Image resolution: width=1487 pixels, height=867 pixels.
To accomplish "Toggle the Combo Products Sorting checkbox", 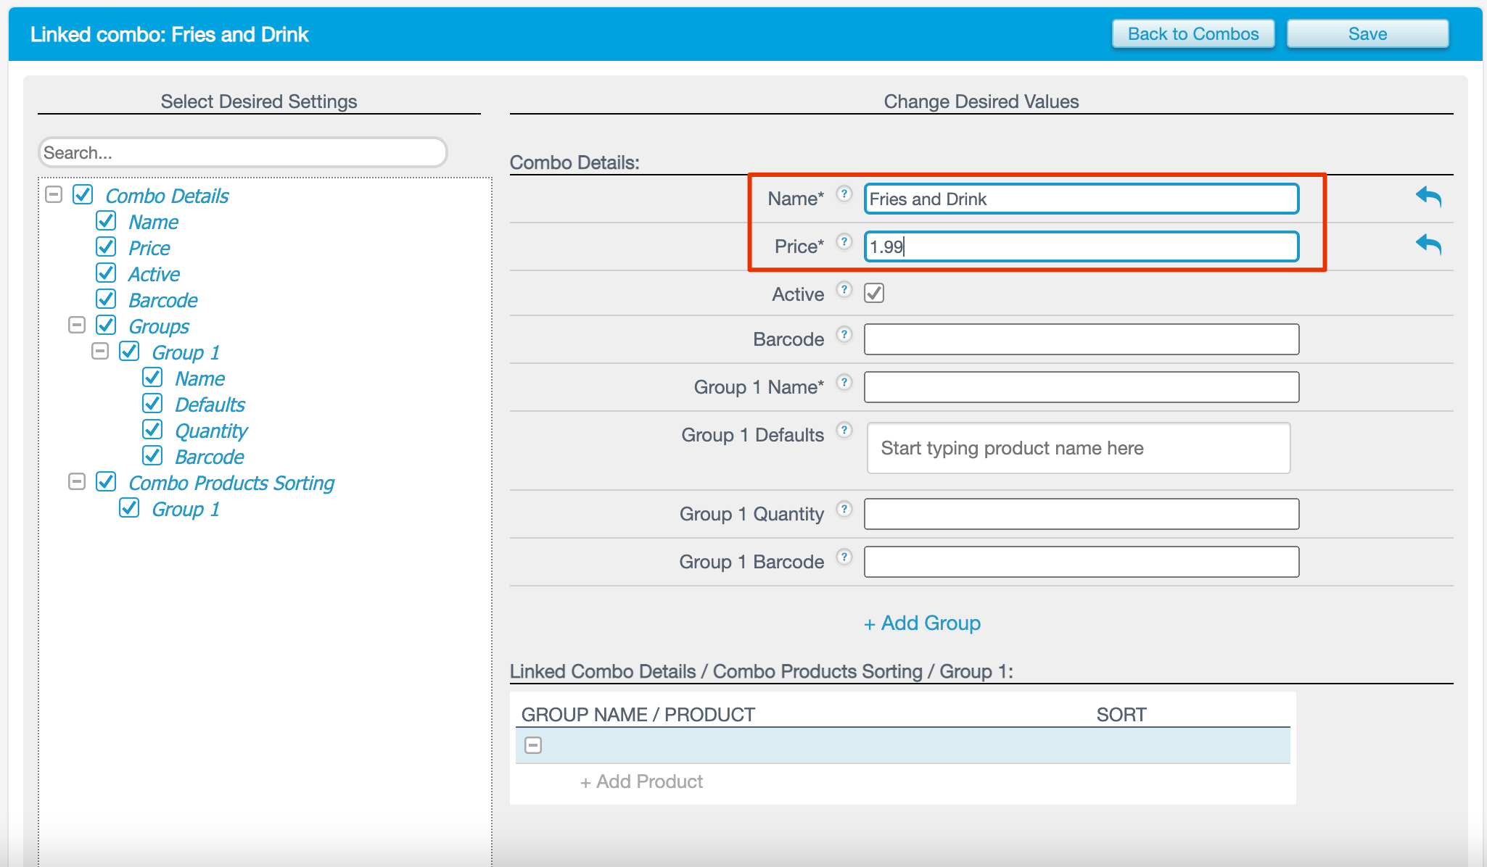I will [107, 482].
